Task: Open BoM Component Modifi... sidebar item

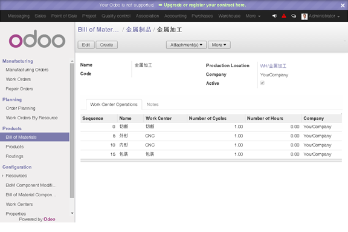Action: (x=31, y=185)
